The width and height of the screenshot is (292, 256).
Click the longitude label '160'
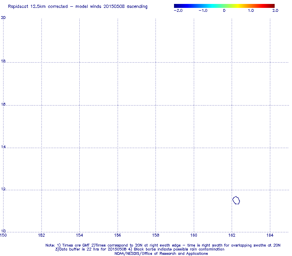click(194, 235)
